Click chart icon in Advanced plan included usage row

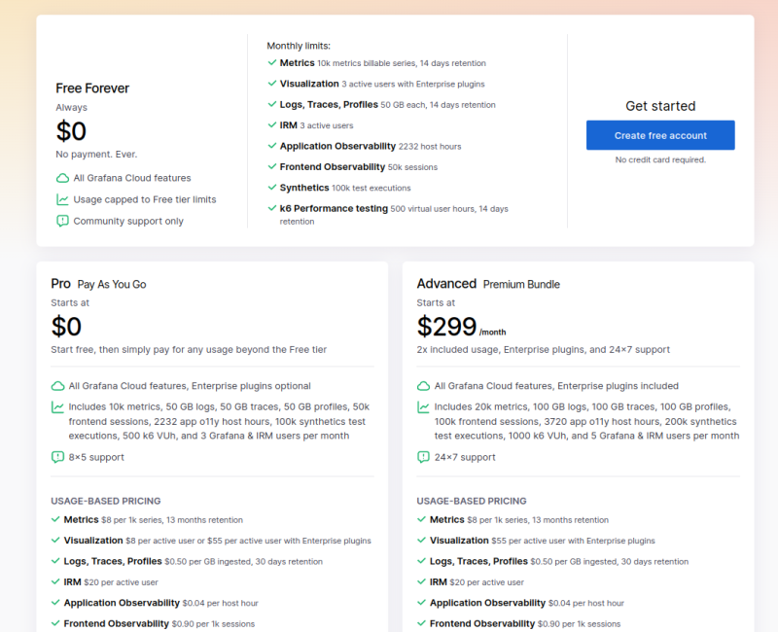[423, 407]
